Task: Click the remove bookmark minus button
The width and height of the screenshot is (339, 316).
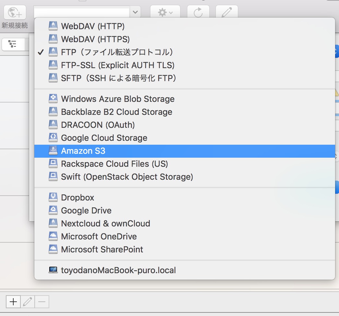Action: point(42,302)
